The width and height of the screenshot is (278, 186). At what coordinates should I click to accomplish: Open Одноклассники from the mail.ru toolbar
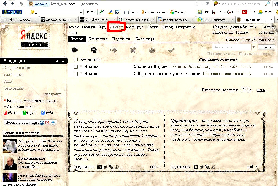[154, 12]
